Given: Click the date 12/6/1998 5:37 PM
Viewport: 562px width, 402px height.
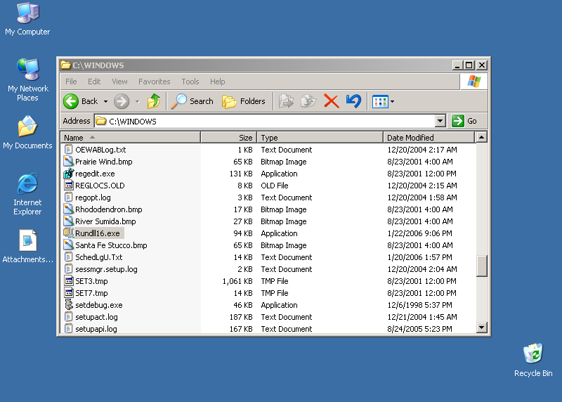Looking at the screenshot, I should click(x=419, y=305).
